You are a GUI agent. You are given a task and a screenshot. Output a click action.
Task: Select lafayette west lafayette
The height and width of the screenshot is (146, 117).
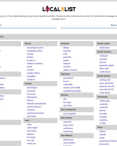tap(36, 103)
